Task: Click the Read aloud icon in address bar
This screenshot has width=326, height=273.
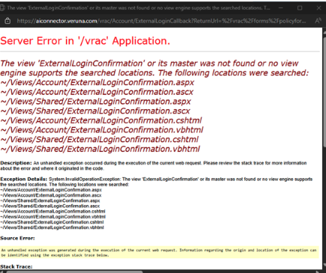Action: (x=318, y=21)
